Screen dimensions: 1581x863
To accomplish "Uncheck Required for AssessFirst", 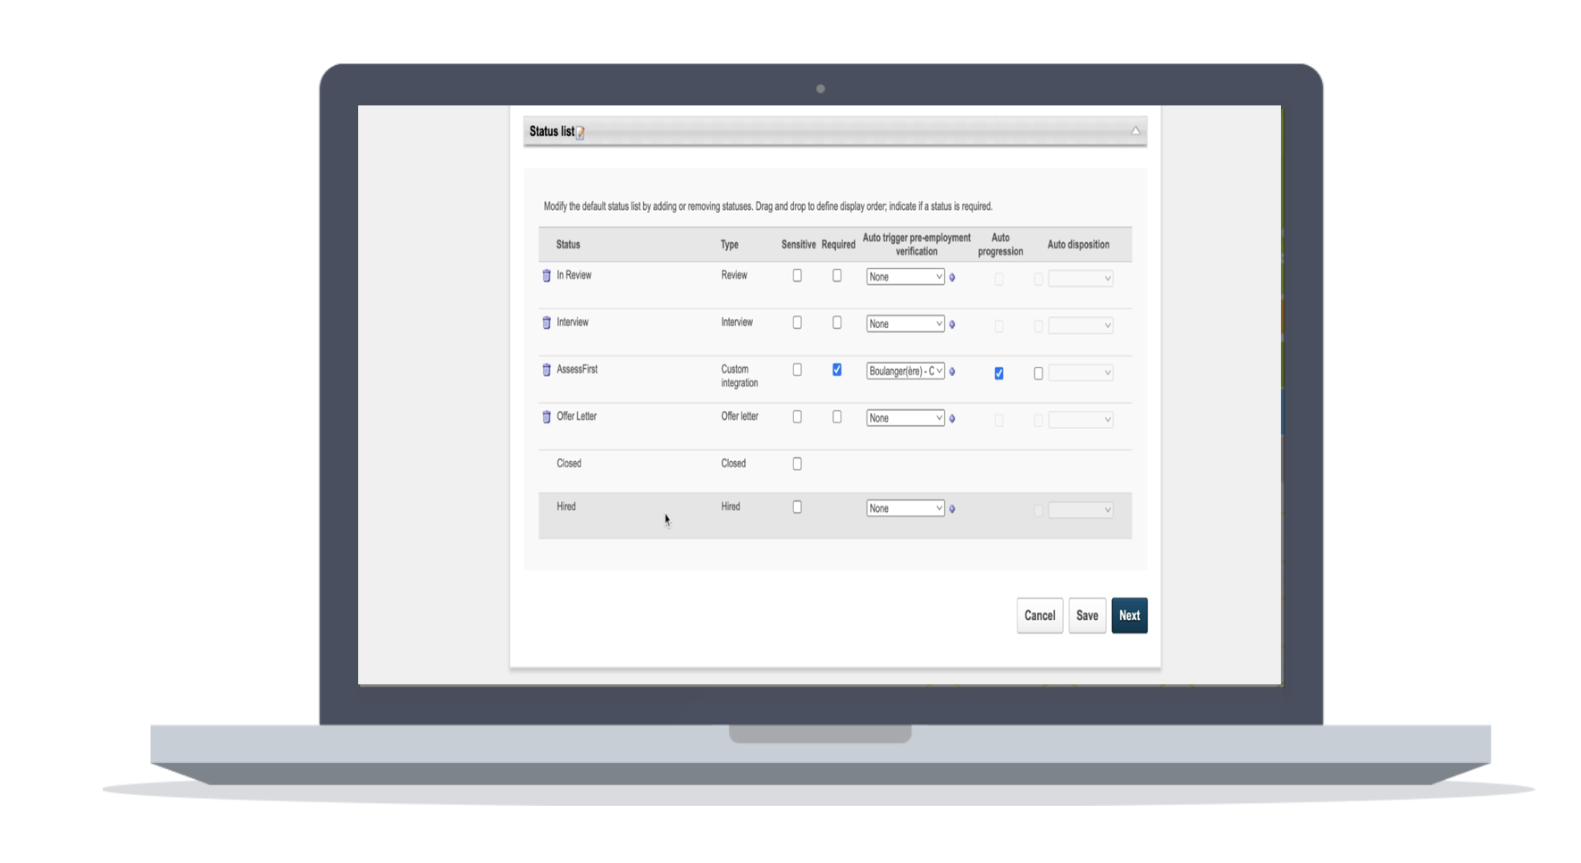I will pyautogui.click(x=837, y=370).
